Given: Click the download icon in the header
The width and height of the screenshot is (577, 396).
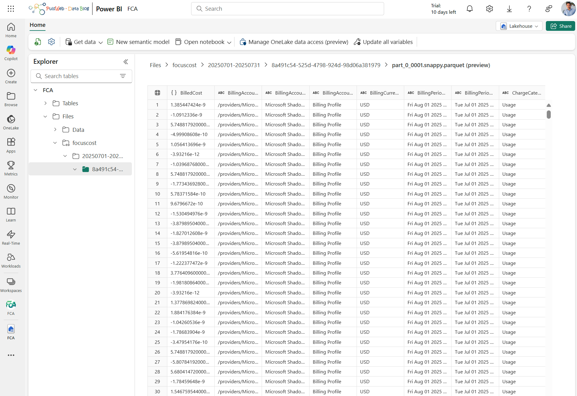Looking at the screenshot, I should click(x=509, y=9).
